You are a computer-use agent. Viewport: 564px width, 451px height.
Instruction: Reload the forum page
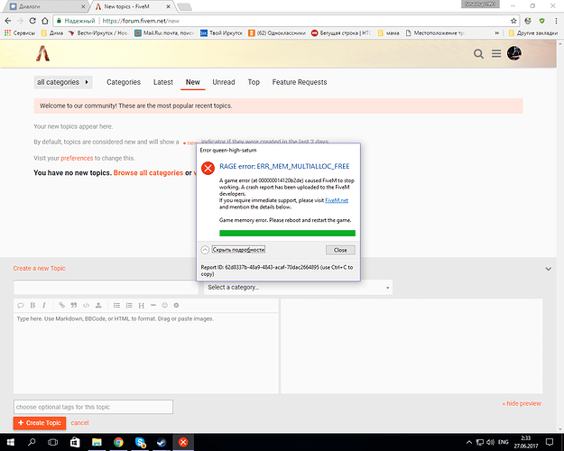[32, 21]
